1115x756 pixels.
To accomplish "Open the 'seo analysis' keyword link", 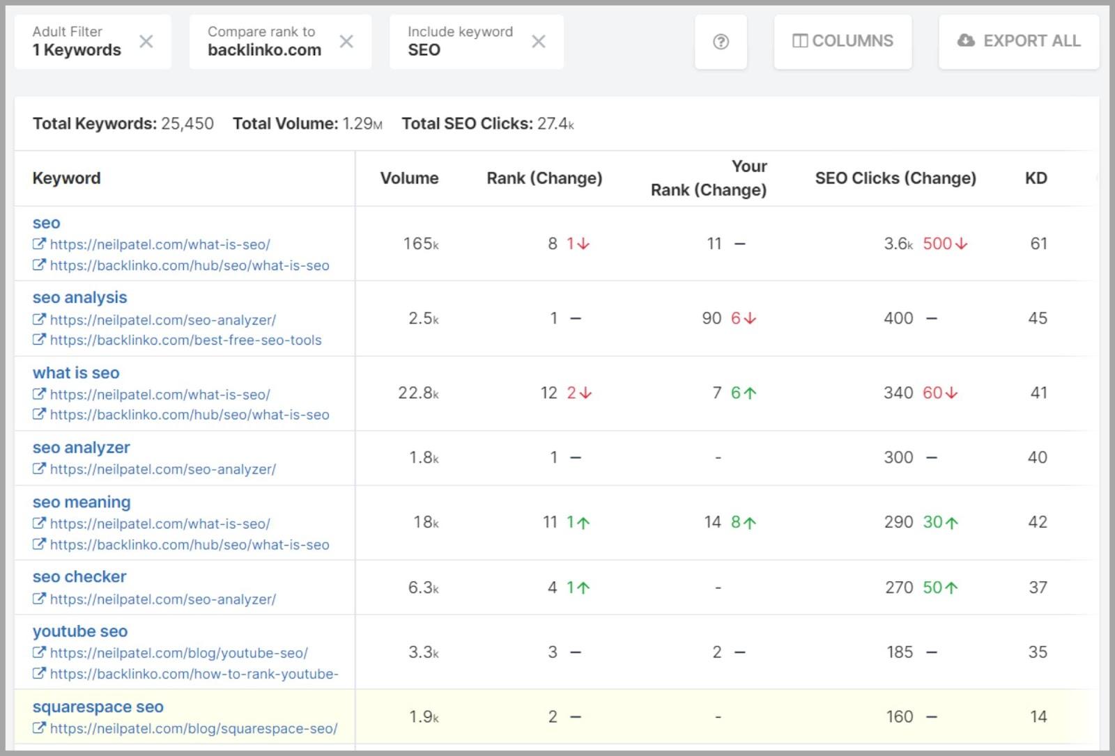I will 79,298.
